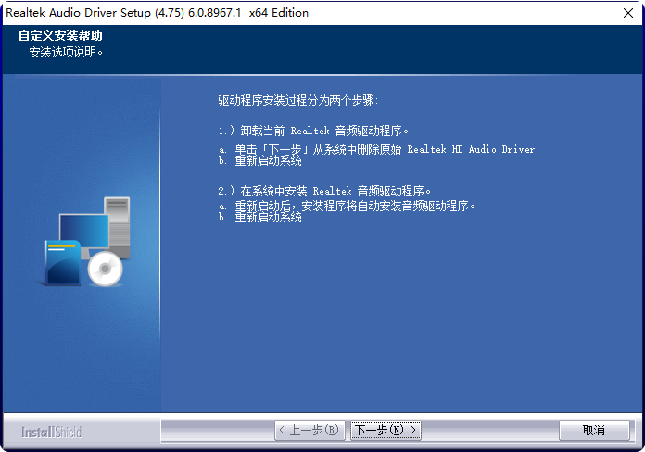Click step 1 卸载当前 Realtek 音频驱动程序 text
Image resolution: width=645 pixels, height=452 pixels.
[x=313, y=131]
